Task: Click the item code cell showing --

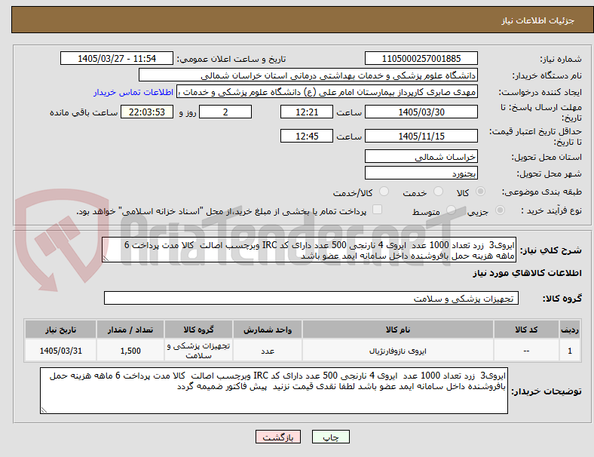Action: click(526, 351)
